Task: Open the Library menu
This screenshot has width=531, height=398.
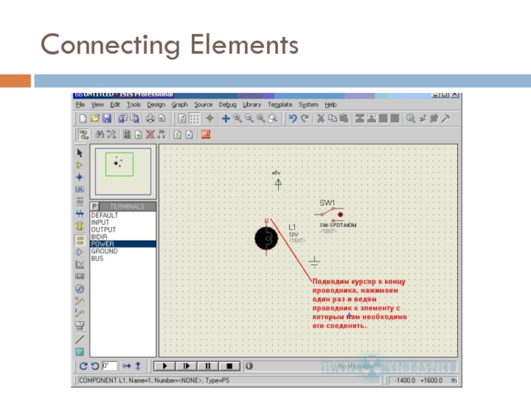Action: click(252, 105)
